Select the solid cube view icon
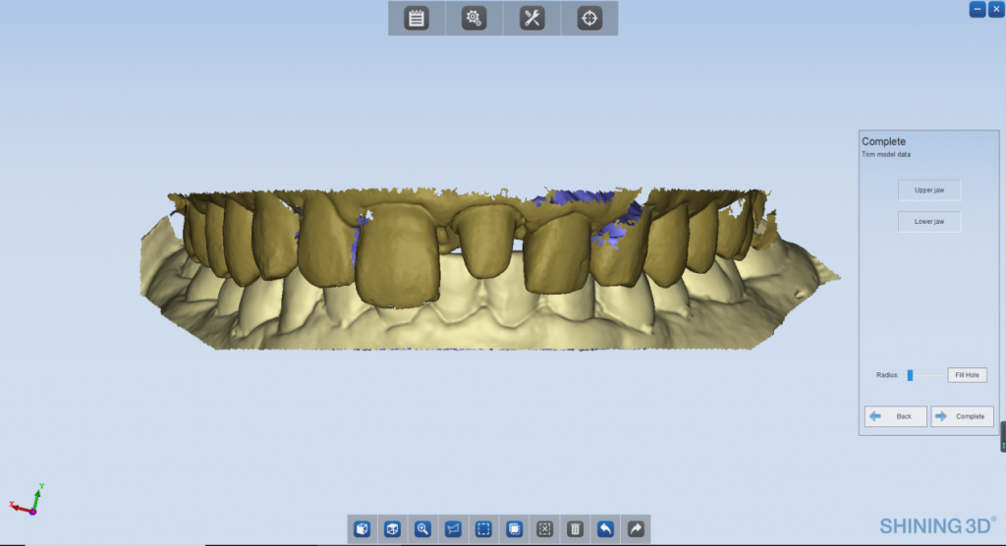 (x=362, y=528)
